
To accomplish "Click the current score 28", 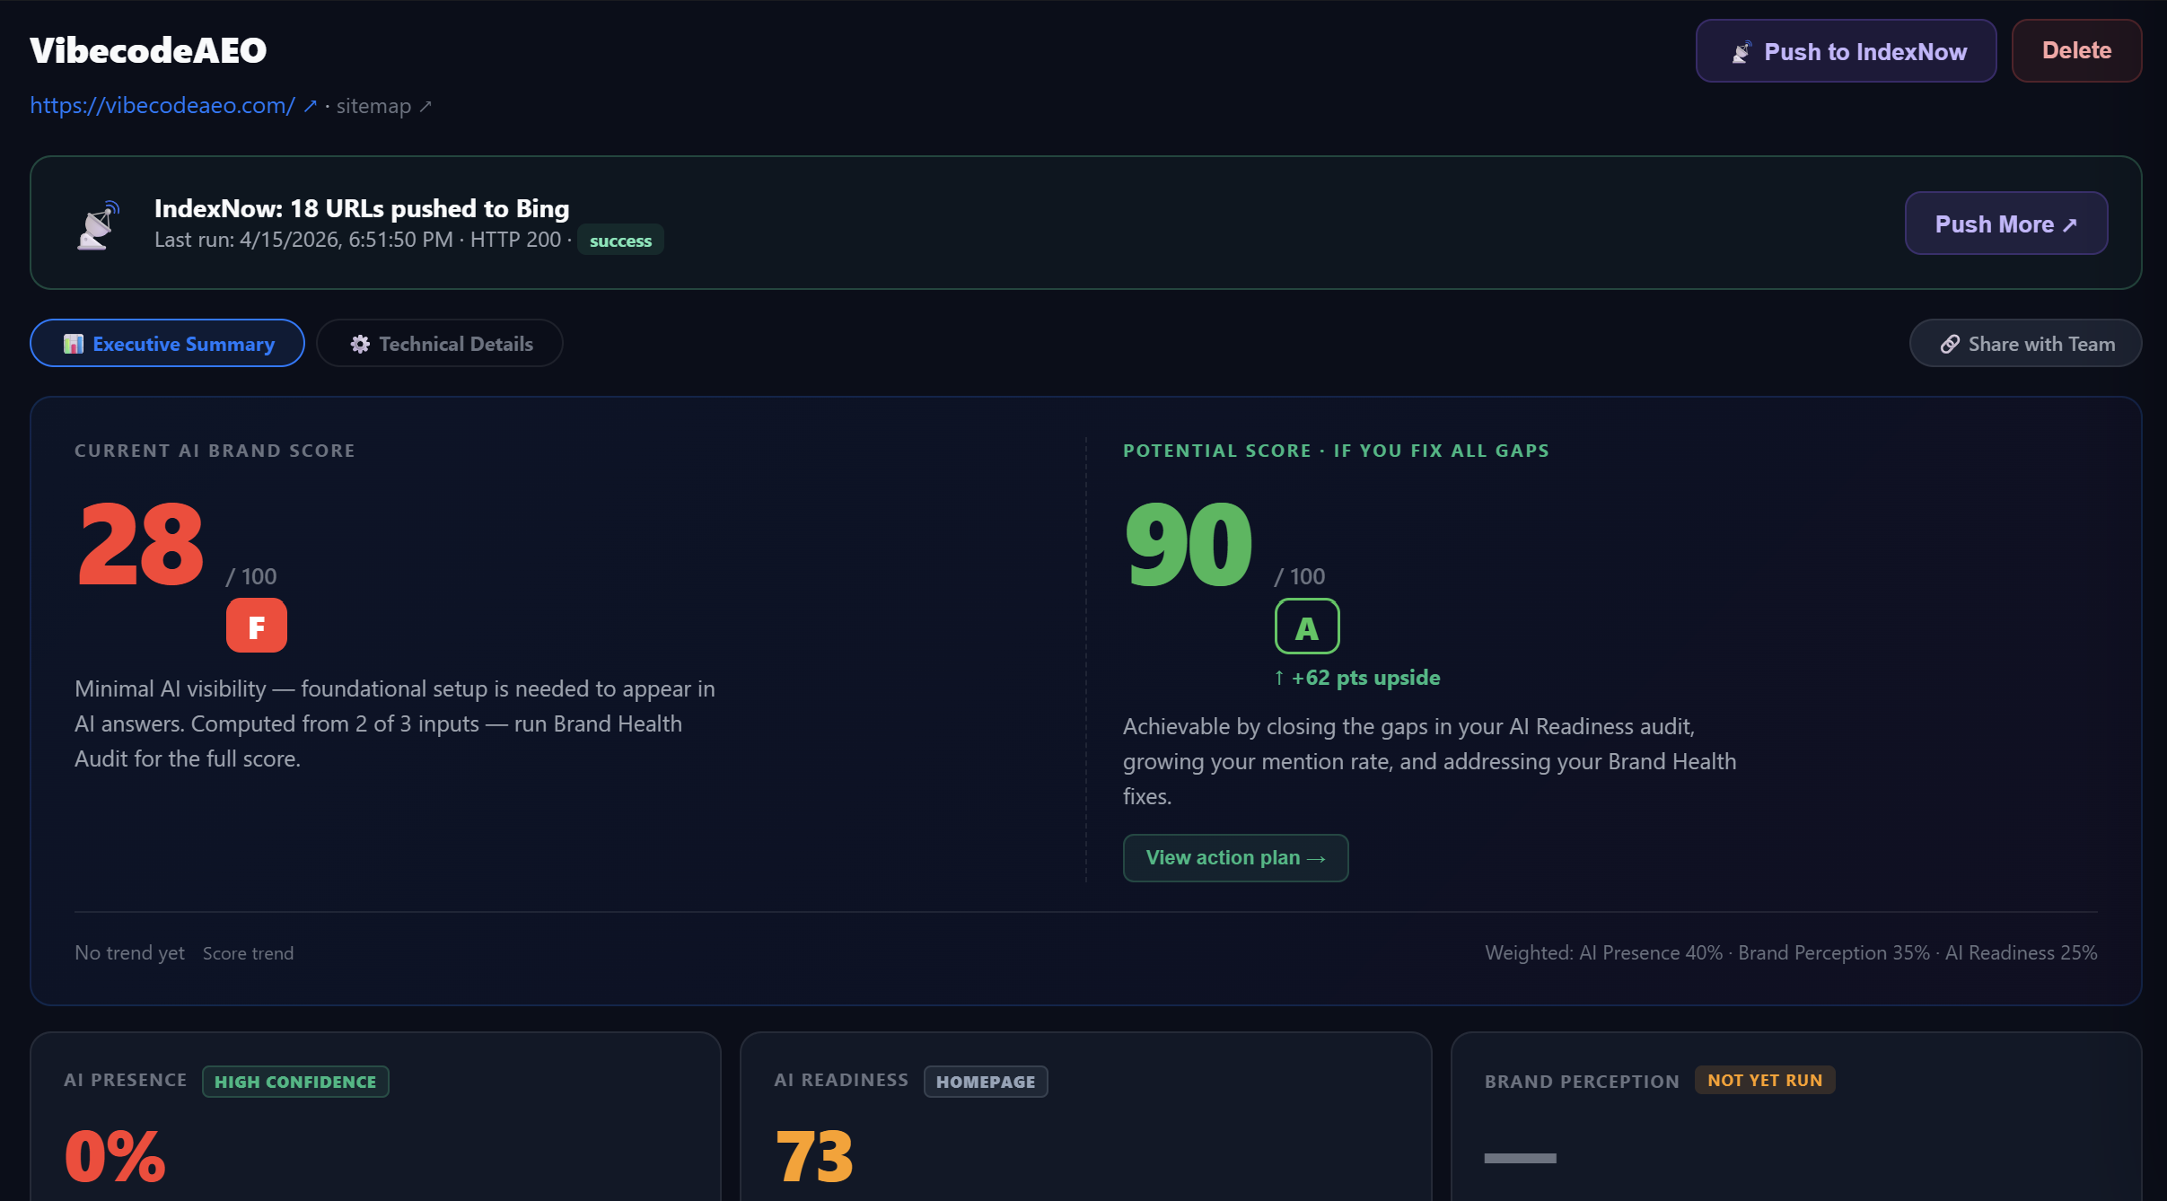I will click(141, 544).
